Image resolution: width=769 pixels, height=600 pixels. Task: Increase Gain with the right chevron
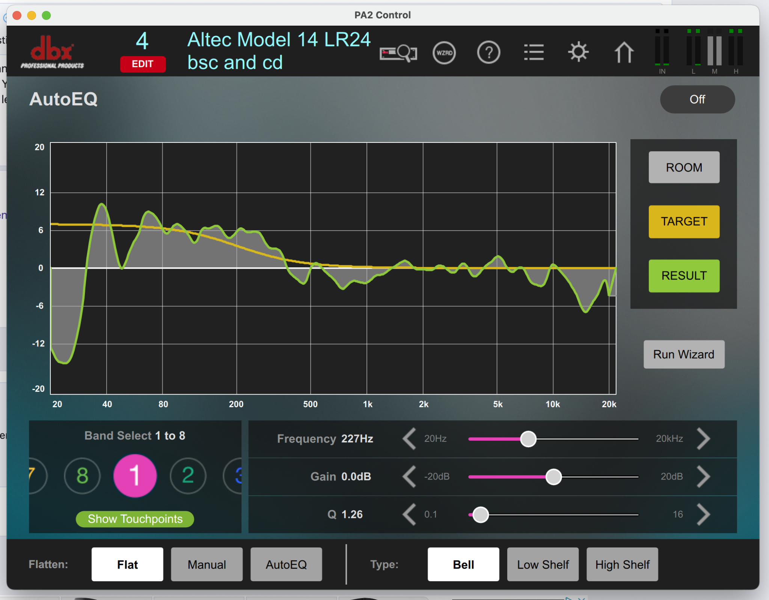(703, 477)
